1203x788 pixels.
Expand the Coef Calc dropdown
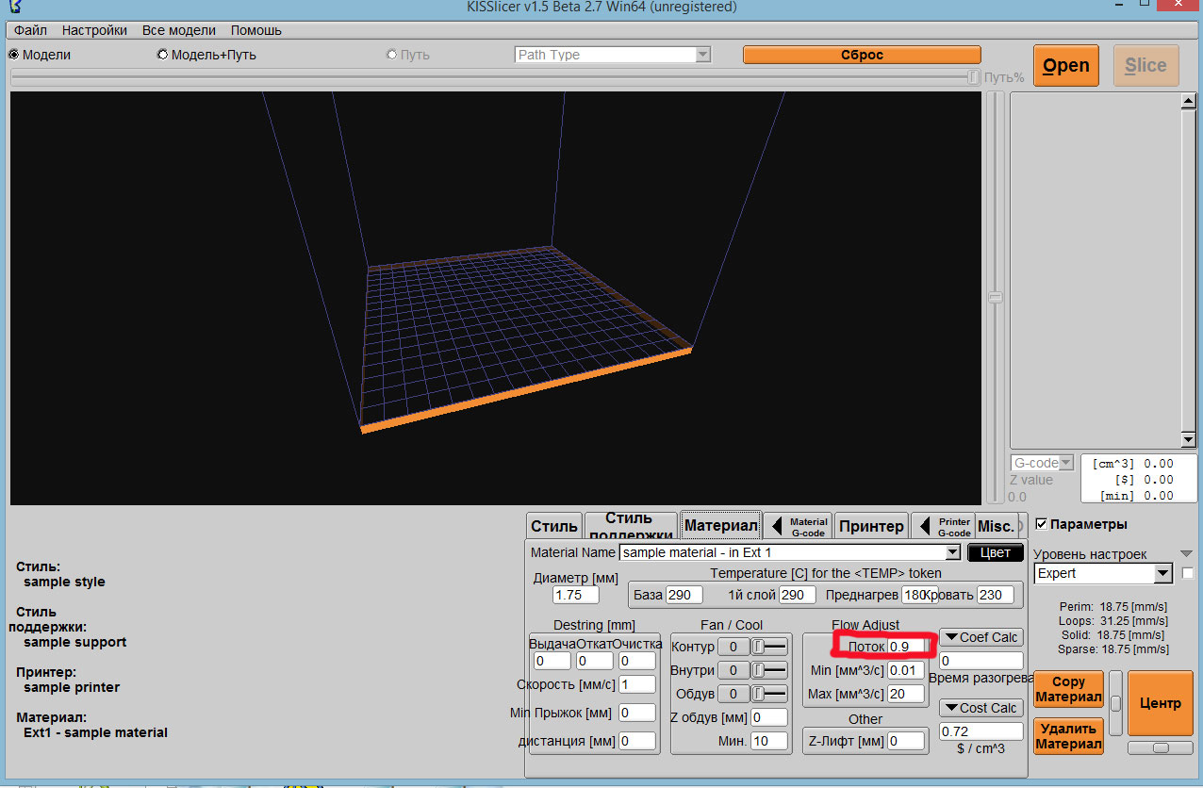tap(981, 637)
